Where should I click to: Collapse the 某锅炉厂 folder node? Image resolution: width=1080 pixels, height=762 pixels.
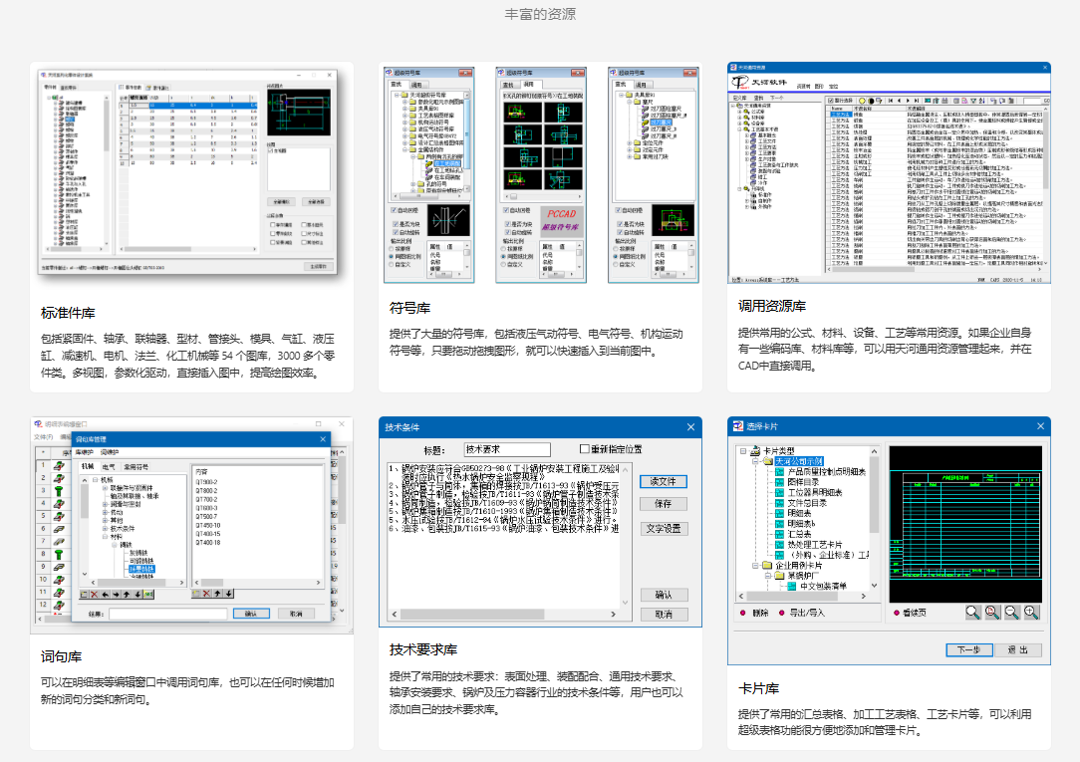click(x=766, y=576)
